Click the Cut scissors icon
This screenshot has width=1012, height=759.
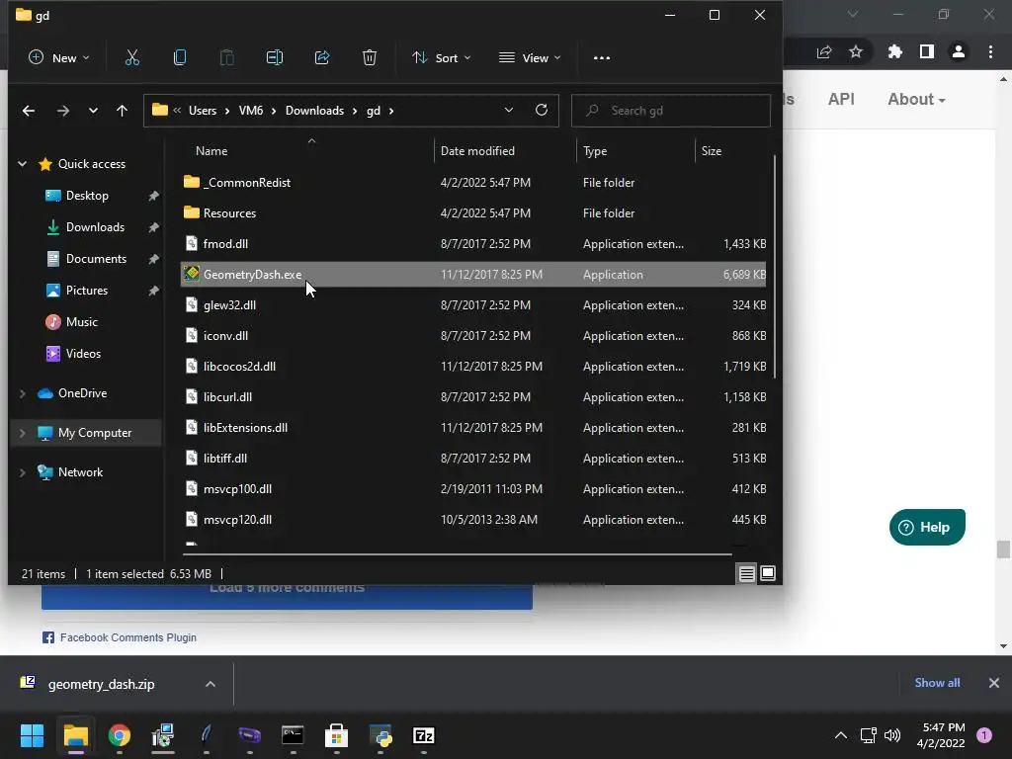point(131,58)
